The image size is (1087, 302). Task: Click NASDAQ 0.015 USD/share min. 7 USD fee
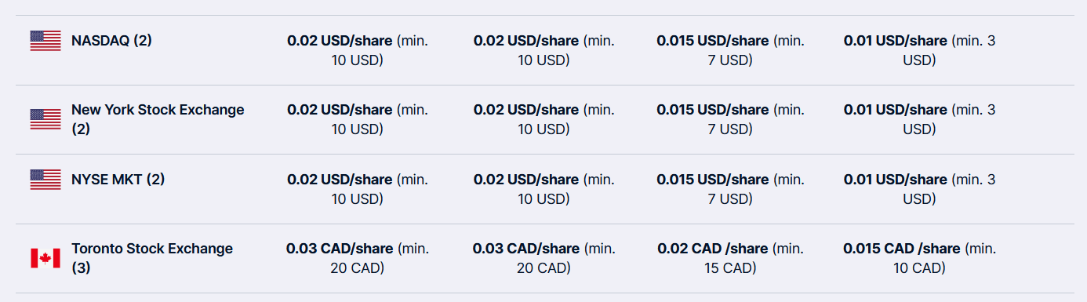tap(730, 50)
